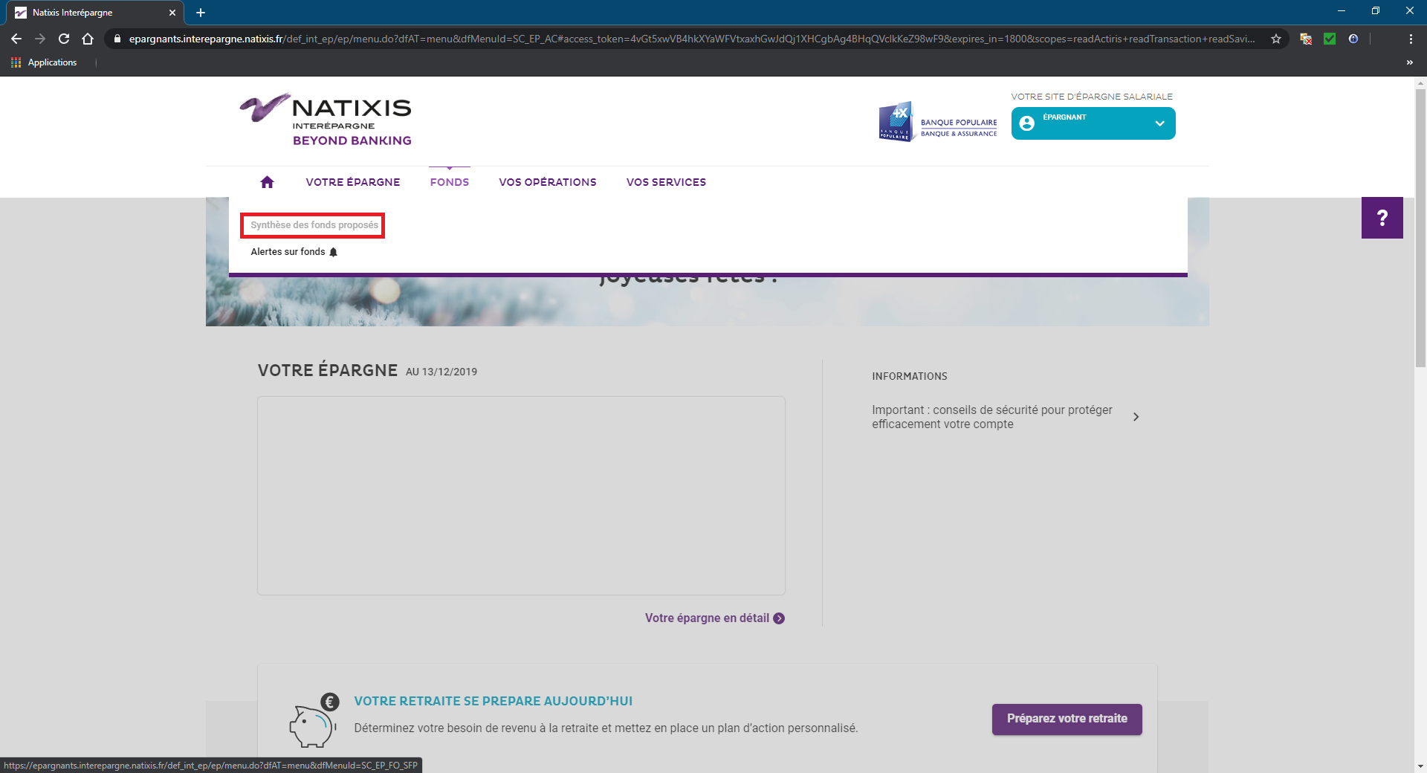The image size is (1427, 773).
Task: Click the Préparez votre retraite button
Action: point(1067,719)
